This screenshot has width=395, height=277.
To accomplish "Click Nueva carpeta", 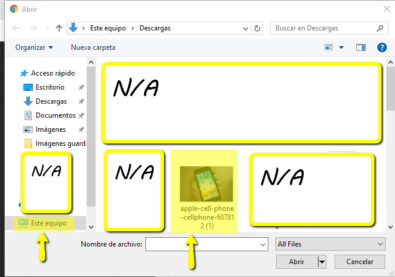I will (x=93, y=47).
